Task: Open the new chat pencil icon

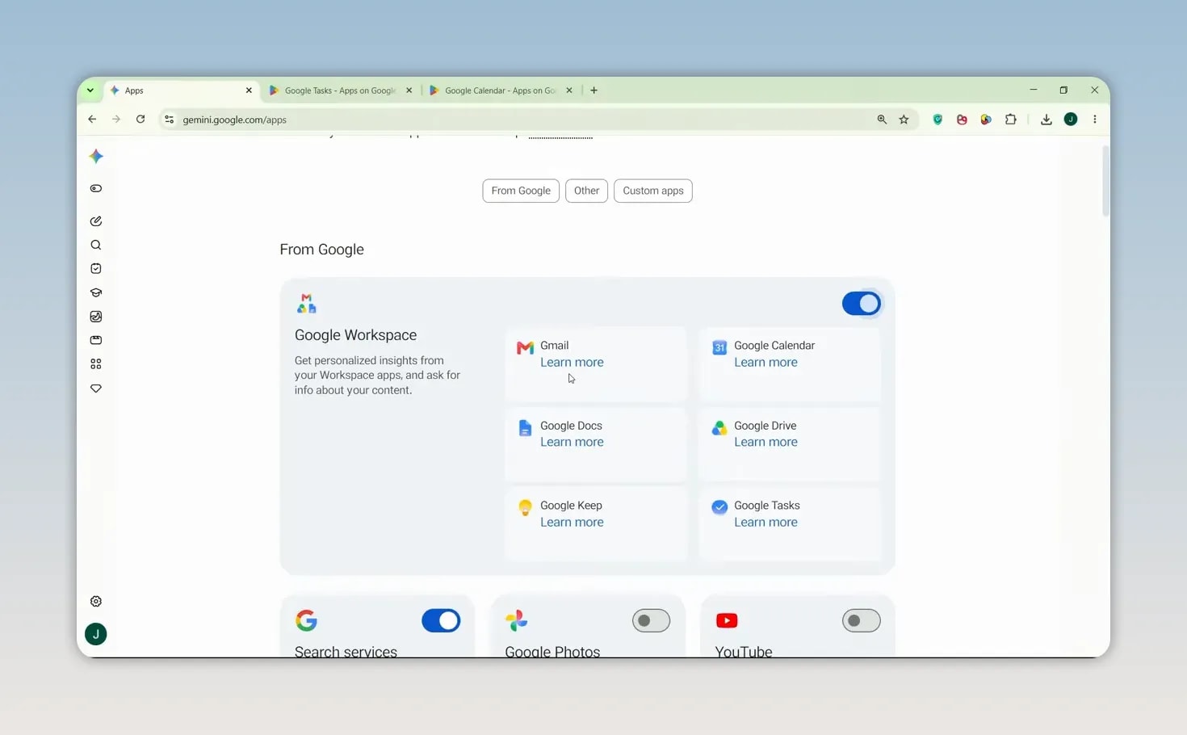Action: click(96, 220)
